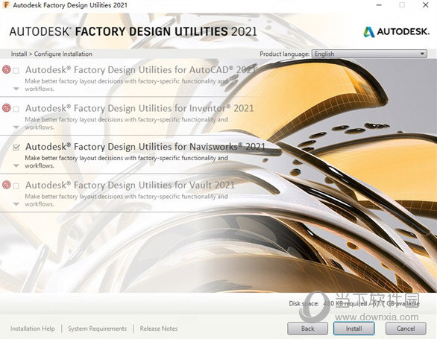Image resolution: width=437 pixels, height=339 pixels.
Task: Tick the Factory Design Utilities for Inventor checkbox
Action: click(x=16, y=109)
